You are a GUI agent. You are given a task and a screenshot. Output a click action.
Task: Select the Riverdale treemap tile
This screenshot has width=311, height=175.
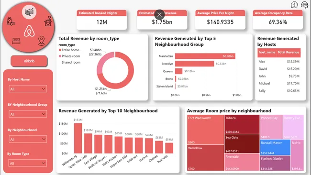pos(242,162)
